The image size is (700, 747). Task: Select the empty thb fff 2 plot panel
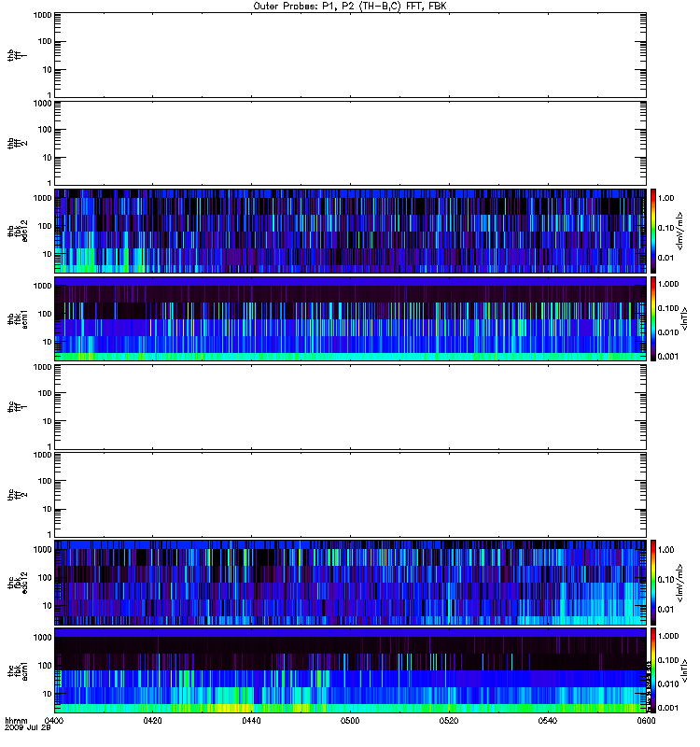(350, 143)
